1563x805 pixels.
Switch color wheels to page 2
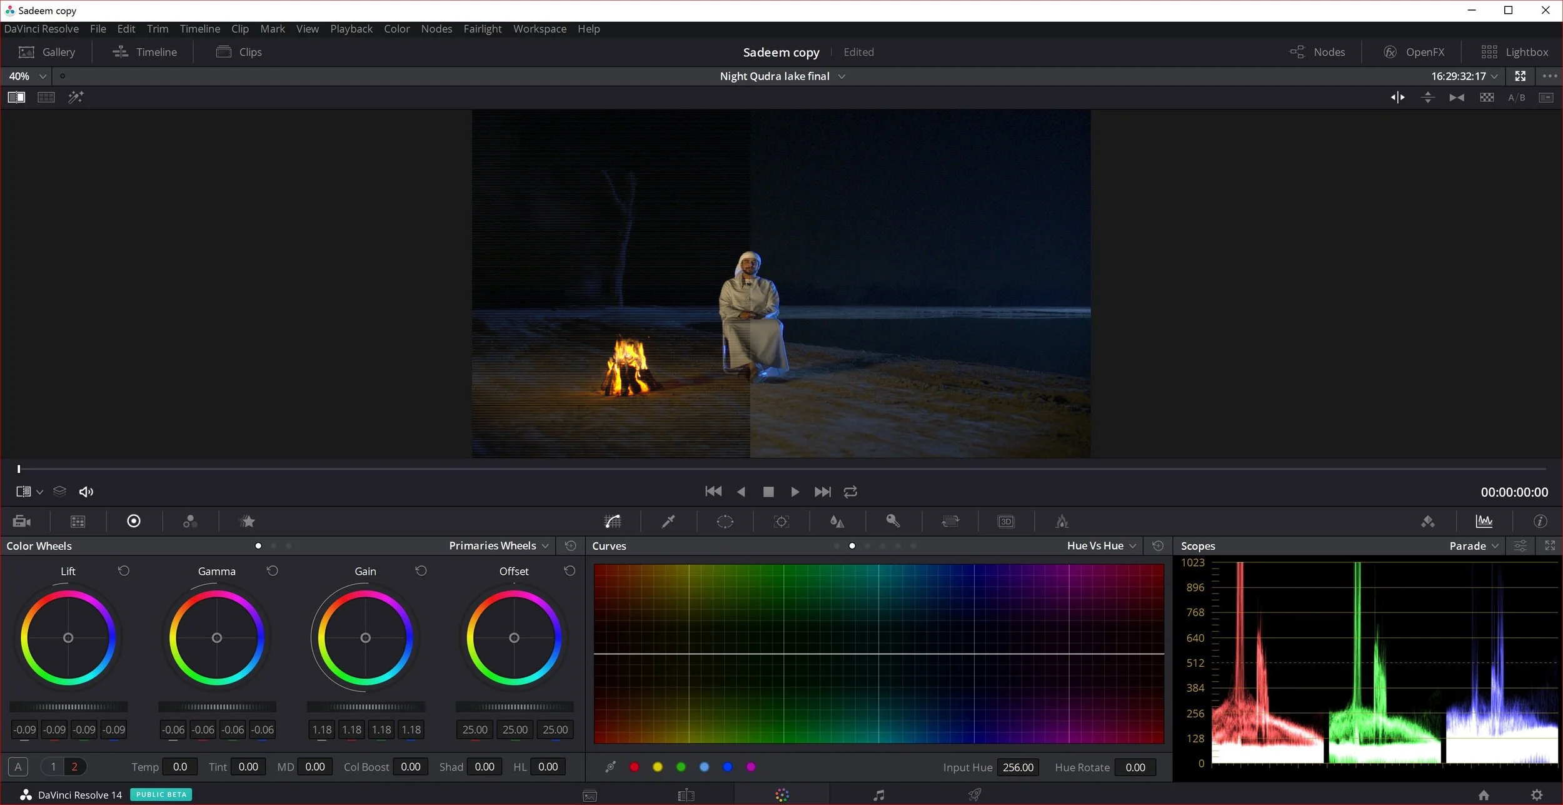[74, 766]
